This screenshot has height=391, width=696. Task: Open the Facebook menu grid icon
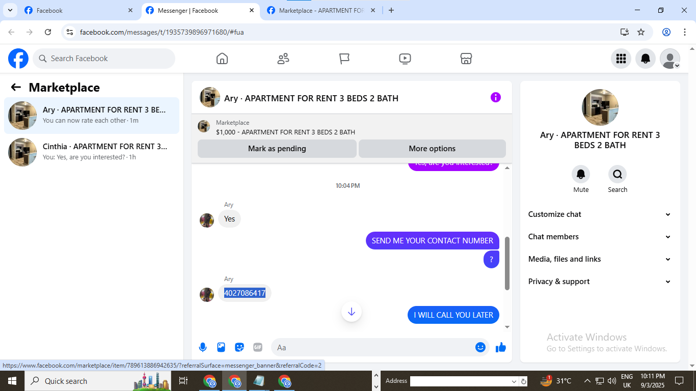click(x=621, y=59)
